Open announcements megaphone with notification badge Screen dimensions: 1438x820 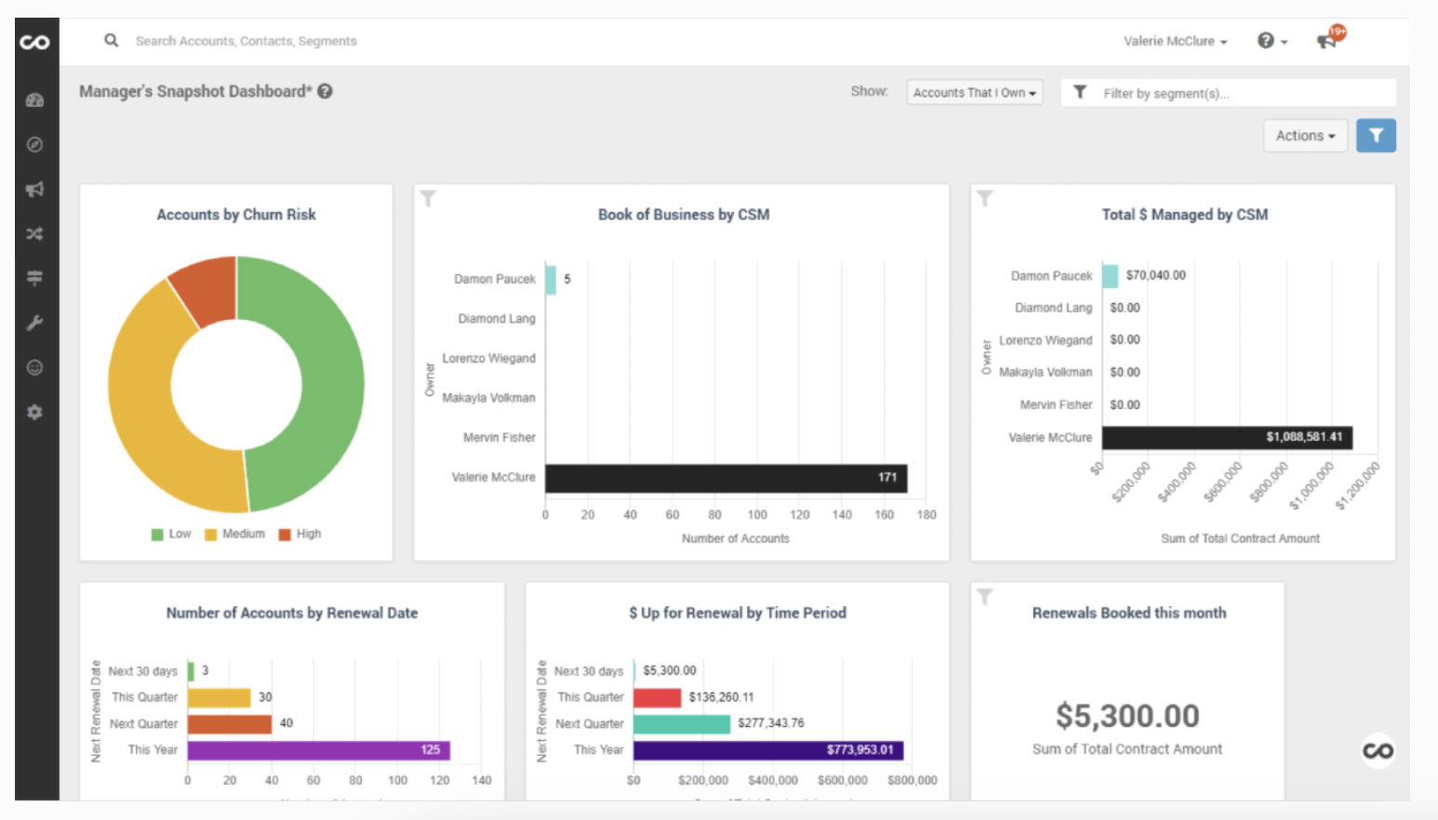click(x=1330, y=38)
